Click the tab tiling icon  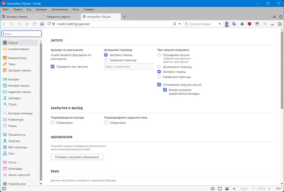point(220,189)
